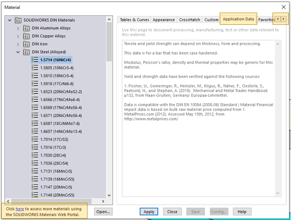Image resolution: width=291 pixels, height=220 pixels.
Task: Click the material icon for 1.5810 (18NiCr5-4)
Action: coord(35,76)
